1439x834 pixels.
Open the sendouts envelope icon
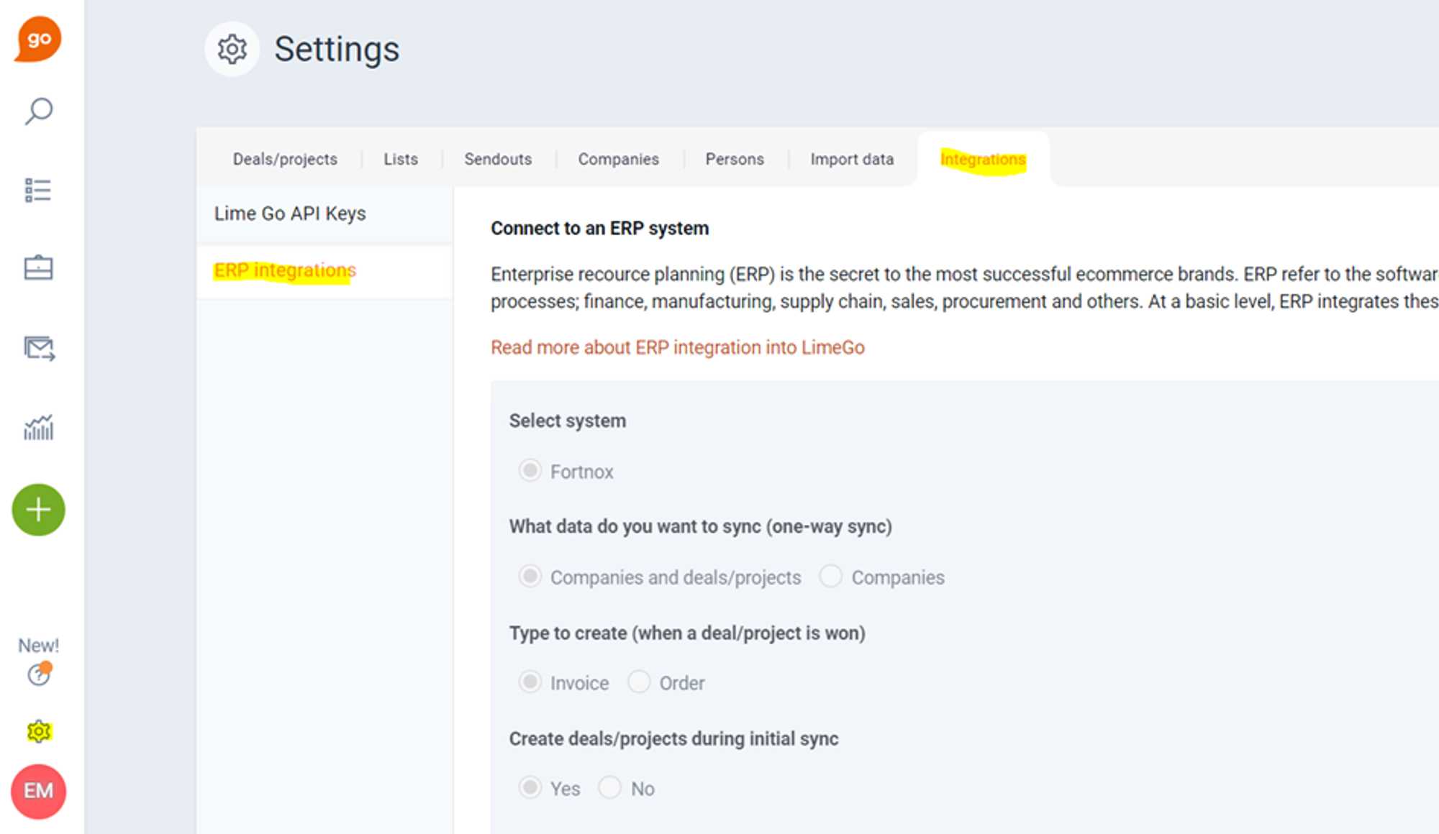tap(40, 349)
